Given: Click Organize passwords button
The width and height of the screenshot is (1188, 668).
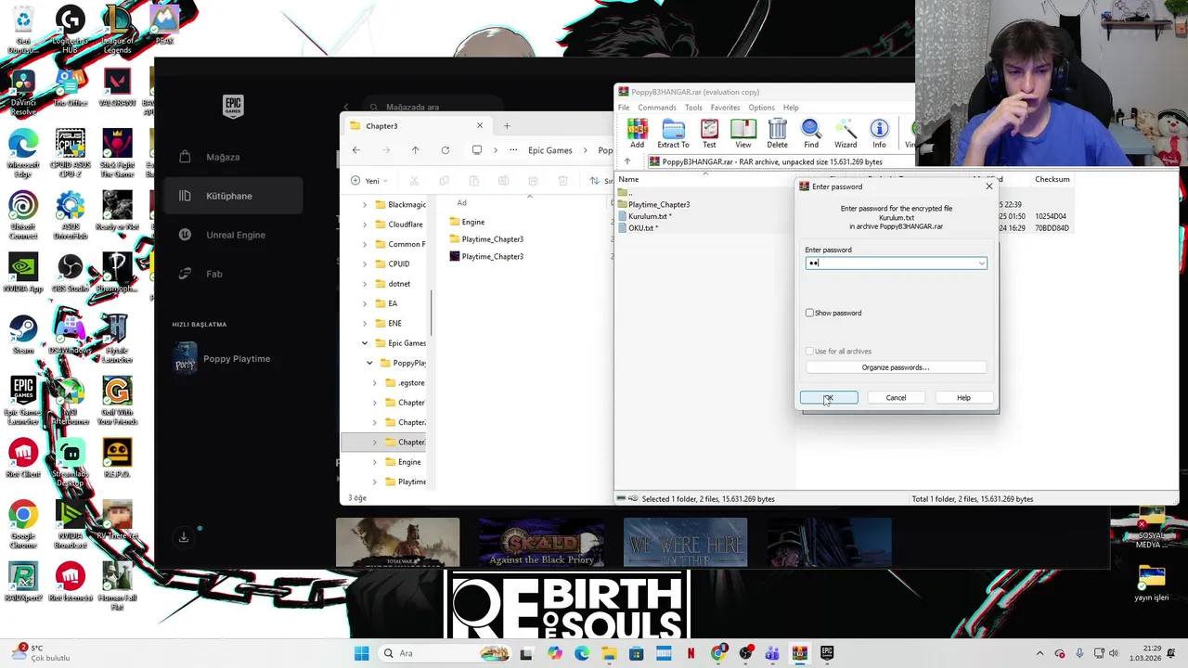Looking at the screenshot, I should (896, 367).
